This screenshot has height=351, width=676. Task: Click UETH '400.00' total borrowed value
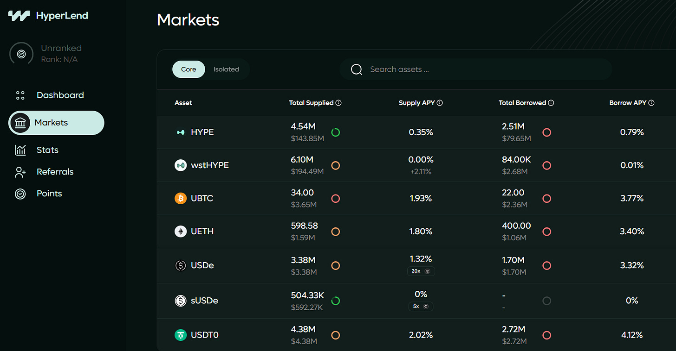pos(516,226)
